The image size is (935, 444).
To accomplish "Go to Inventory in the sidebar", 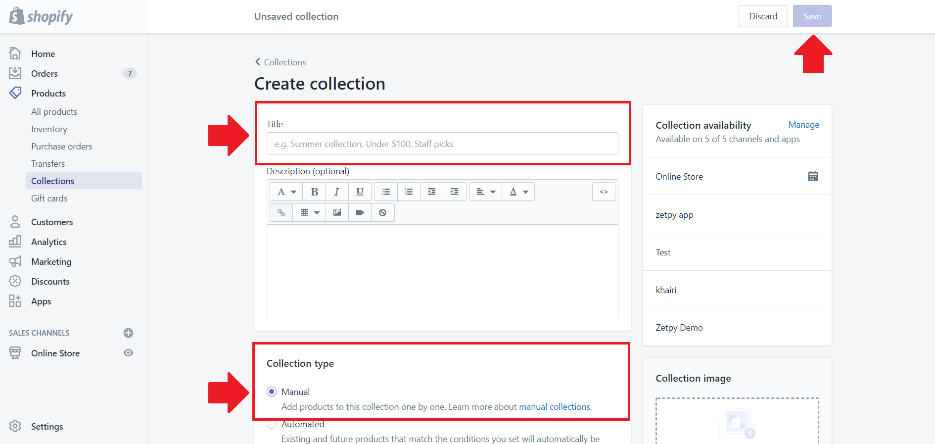I will [49, 129].
